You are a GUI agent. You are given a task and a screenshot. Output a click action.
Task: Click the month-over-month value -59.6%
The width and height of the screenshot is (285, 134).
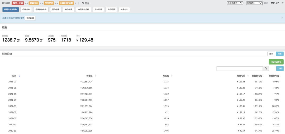click(x=276, y=82)
